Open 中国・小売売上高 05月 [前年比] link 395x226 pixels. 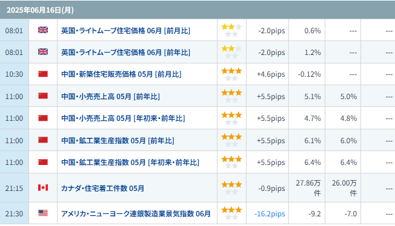tap(110, 97)
